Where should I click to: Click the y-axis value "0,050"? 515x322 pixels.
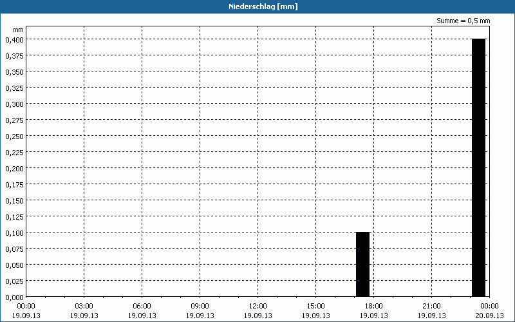coord(14,265)
